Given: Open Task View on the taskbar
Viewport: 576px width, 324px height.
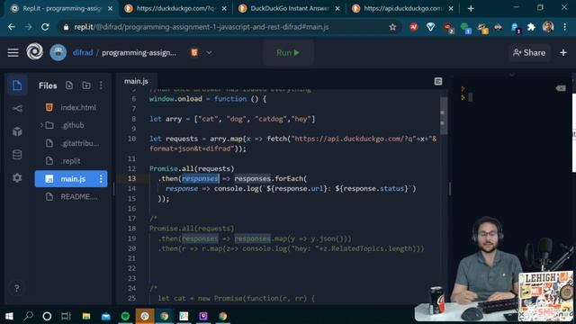Looking at the screenshot, I should click(66, 316).
